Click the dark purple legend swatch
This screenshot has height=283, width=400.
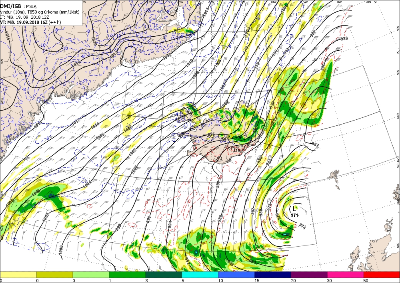(x=309, y=275)
